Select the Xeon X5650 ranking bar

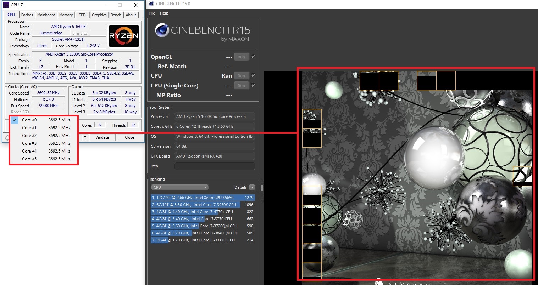click(203, 198)
